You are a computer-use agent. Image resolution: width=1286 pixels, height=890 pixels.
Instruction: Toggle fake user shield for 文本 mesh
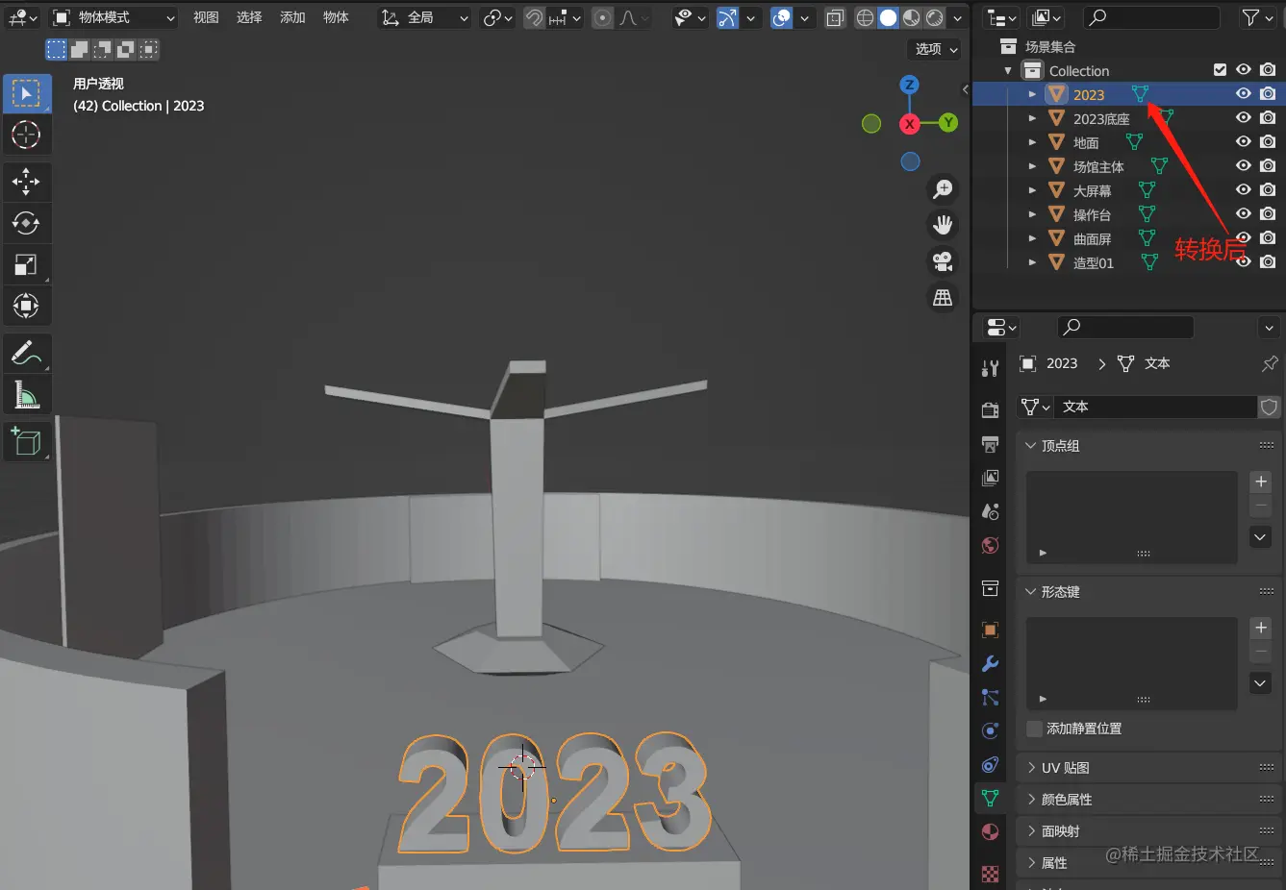pos(1270,407)
